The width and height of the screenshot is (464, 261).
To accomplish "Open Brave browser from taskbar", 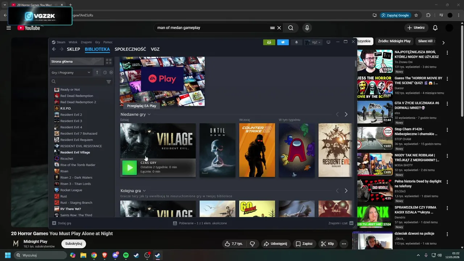I will click(x=105, y=255).
